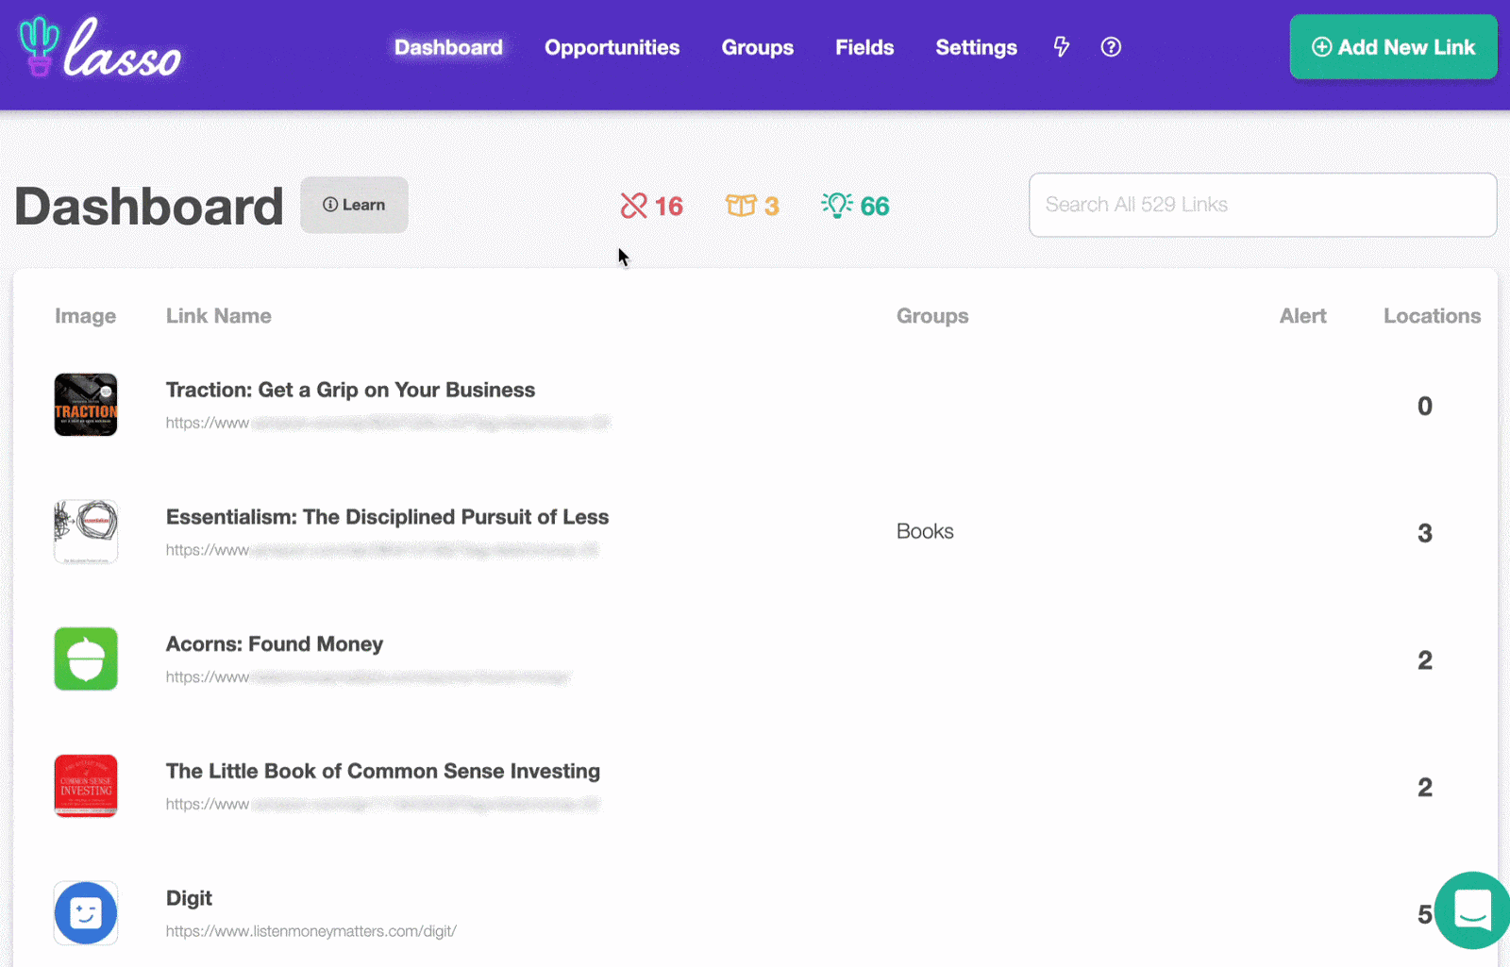Open the Groups nav item
This screenshot has height=967, width=1510.
(x=758, y=47)
